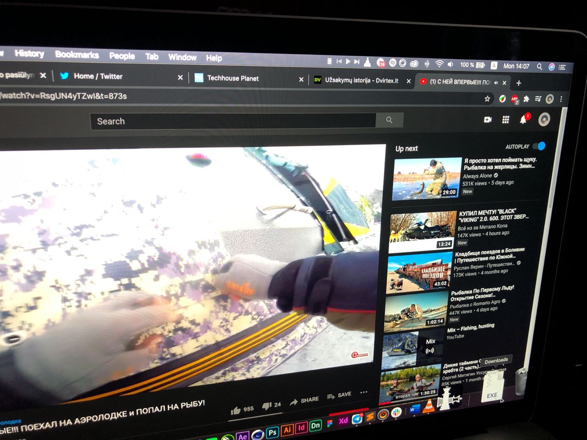The image size is (587, 440).
Task: Bookmark this page with the star icon
Action: click(487, 99)
